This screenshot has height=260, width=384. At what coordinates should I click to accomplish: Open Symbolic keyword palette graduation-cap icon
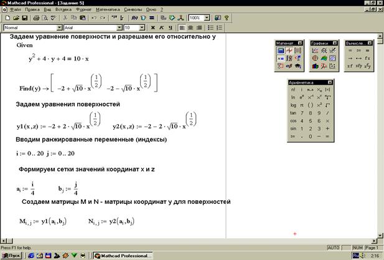297,66
